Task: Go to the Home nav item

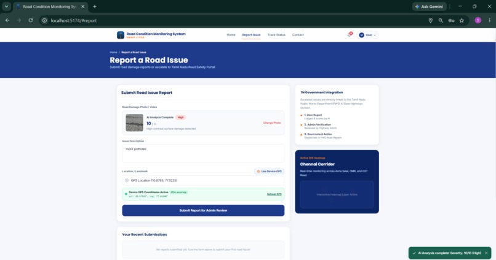Action: pos(231,35)
